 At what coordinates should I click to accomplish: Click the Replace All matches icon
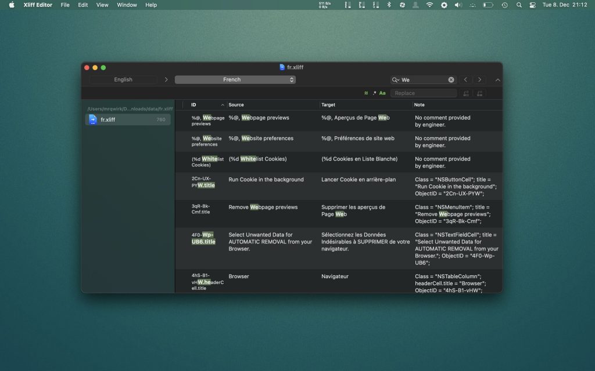480,93
